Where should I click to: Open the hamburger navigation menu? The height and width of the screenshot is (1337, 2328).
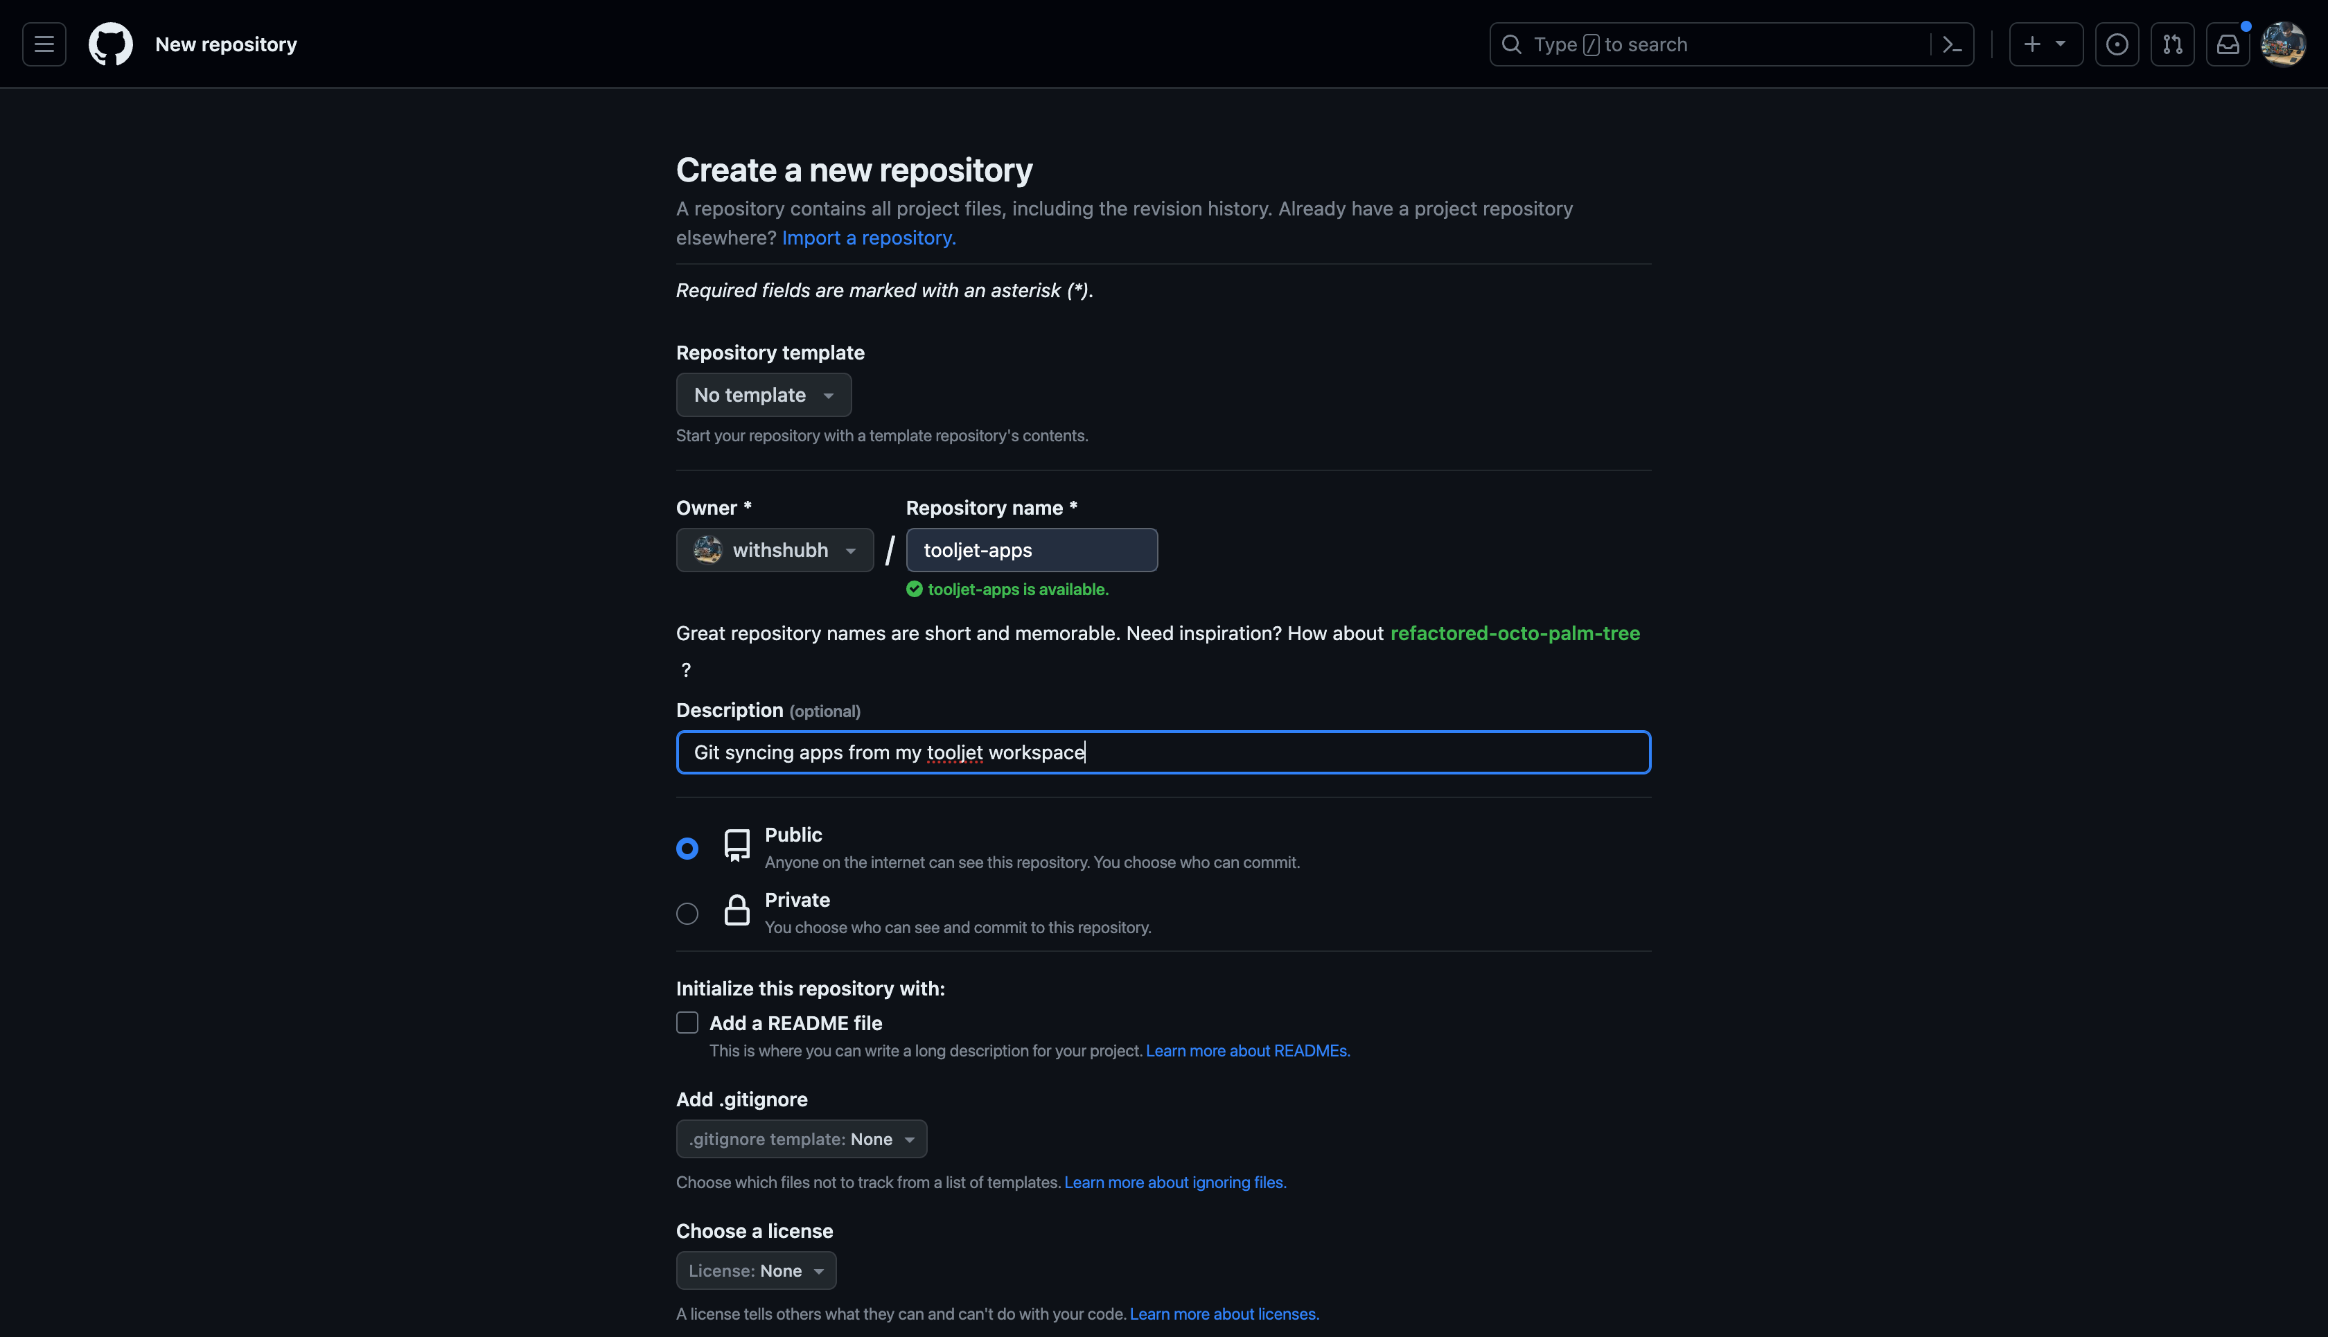(x=44, y=44)
